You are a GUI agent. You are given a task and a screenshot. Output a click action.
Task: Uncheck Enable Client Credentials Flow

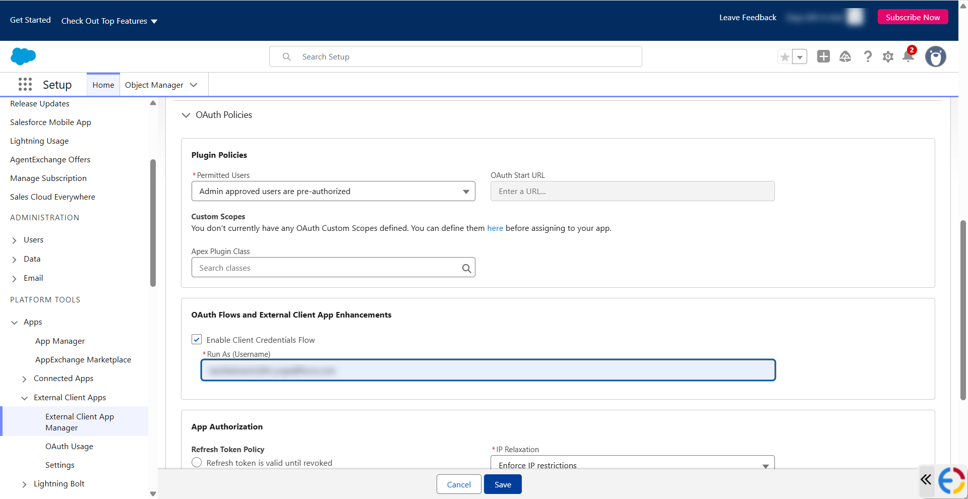tap(197, 340)
